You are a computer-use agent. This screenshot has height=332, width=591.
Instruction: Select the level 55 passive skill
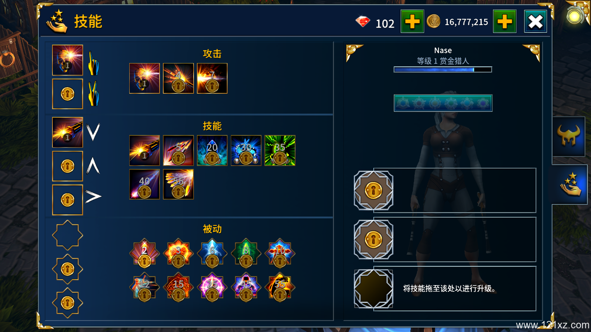[x=280, y=287]
